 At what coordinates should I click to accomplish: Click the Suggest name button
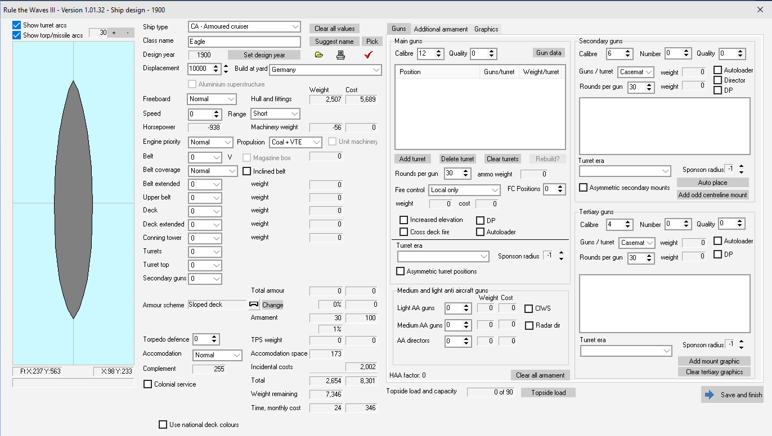[x=334, y=42]
